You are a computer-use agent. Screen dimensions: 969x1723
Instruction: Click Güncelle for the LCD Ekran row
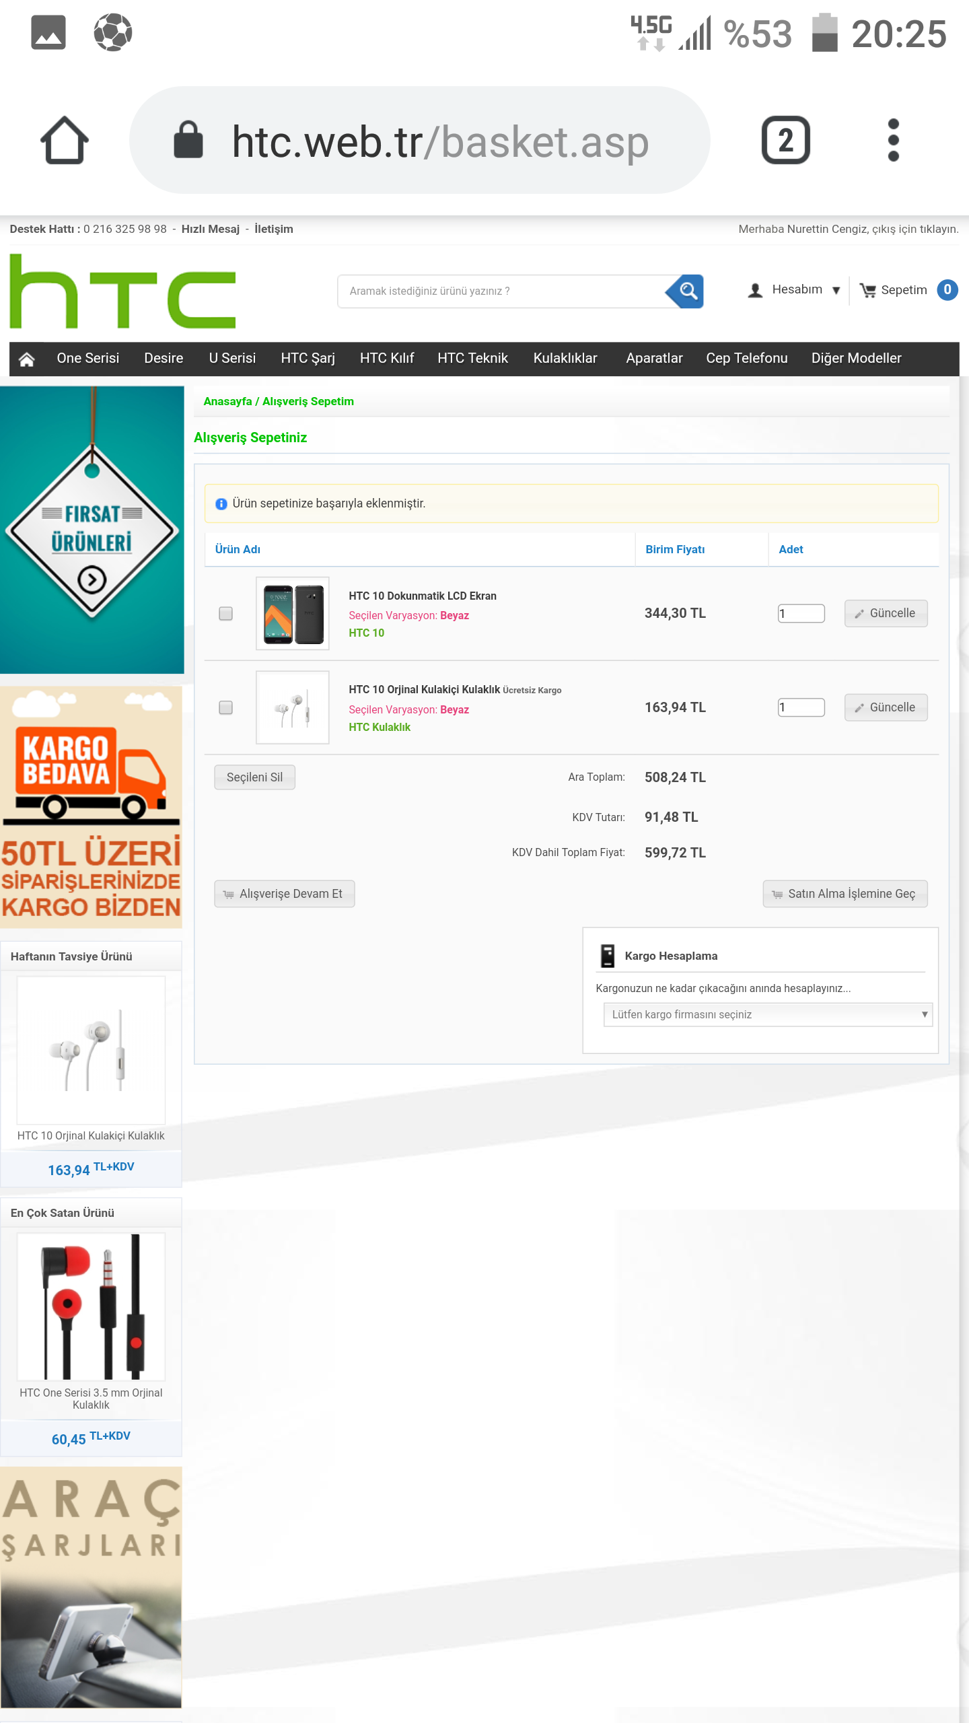pyautogui.click(x=886, y=613)
